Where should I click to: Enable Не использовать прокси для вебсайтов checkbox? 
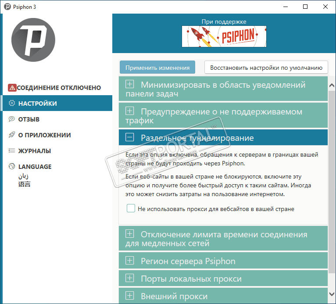131,208
